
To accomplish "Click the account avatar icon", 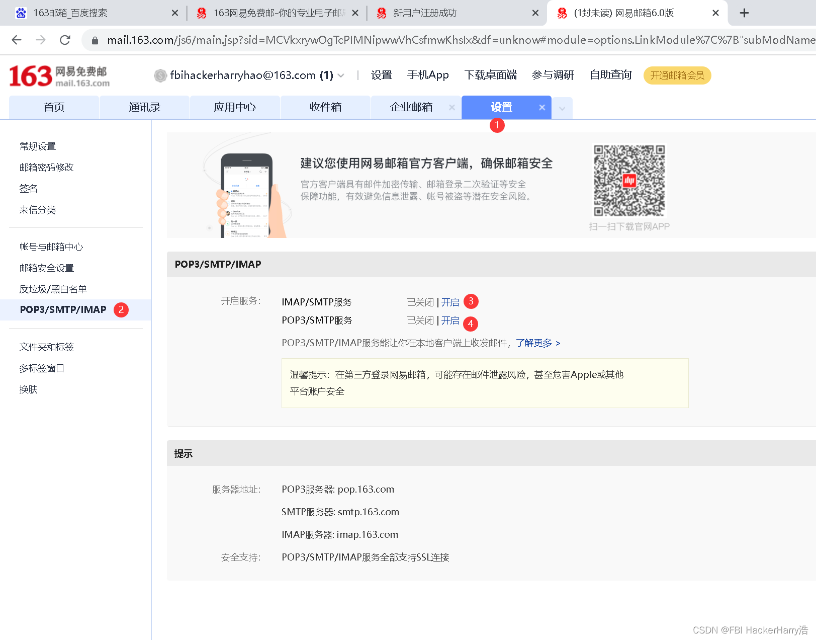I will pos(160,75).
